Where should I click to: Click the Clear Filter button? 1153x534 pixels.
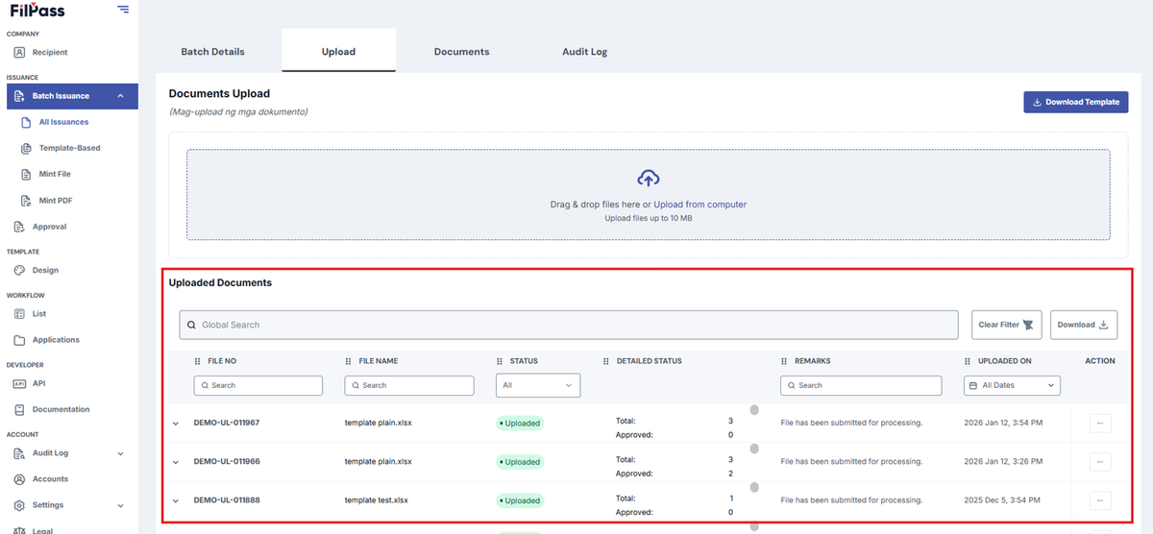pos(1006,325)
